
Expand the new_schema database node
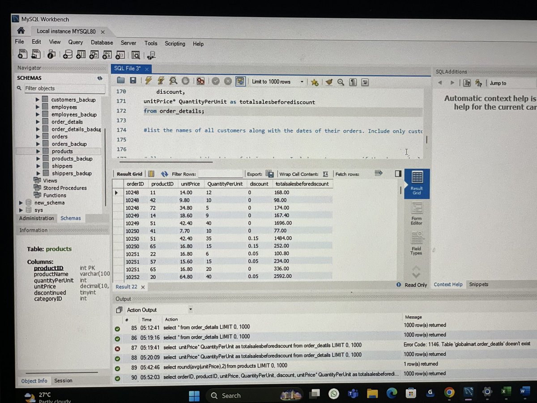21,202
